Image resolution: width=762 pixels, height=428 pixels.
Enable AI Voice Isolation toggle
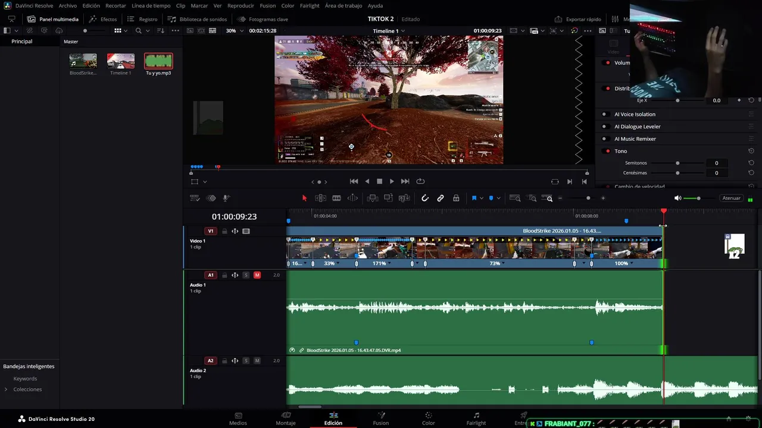point(607,114)
